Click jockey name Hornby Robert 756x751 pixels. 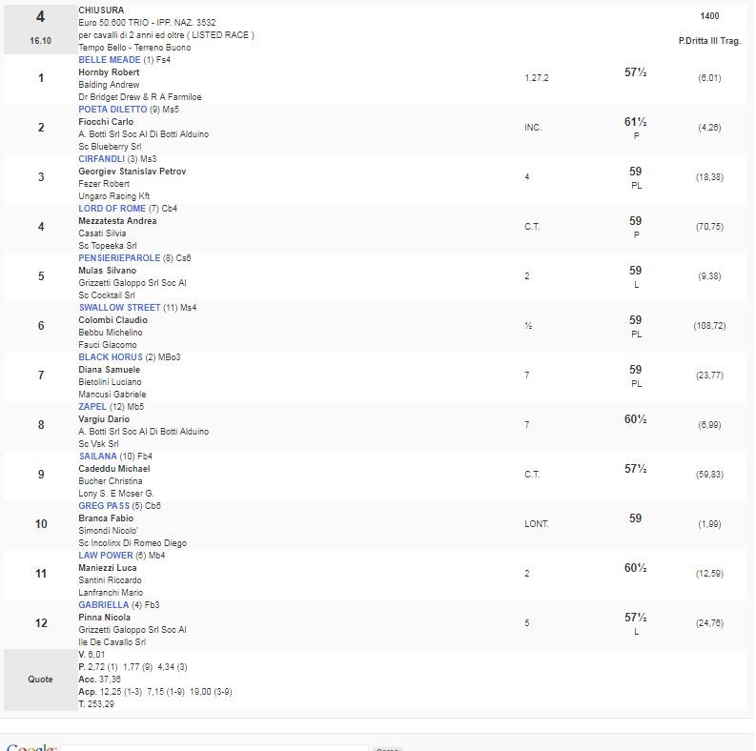coord(109,72)
